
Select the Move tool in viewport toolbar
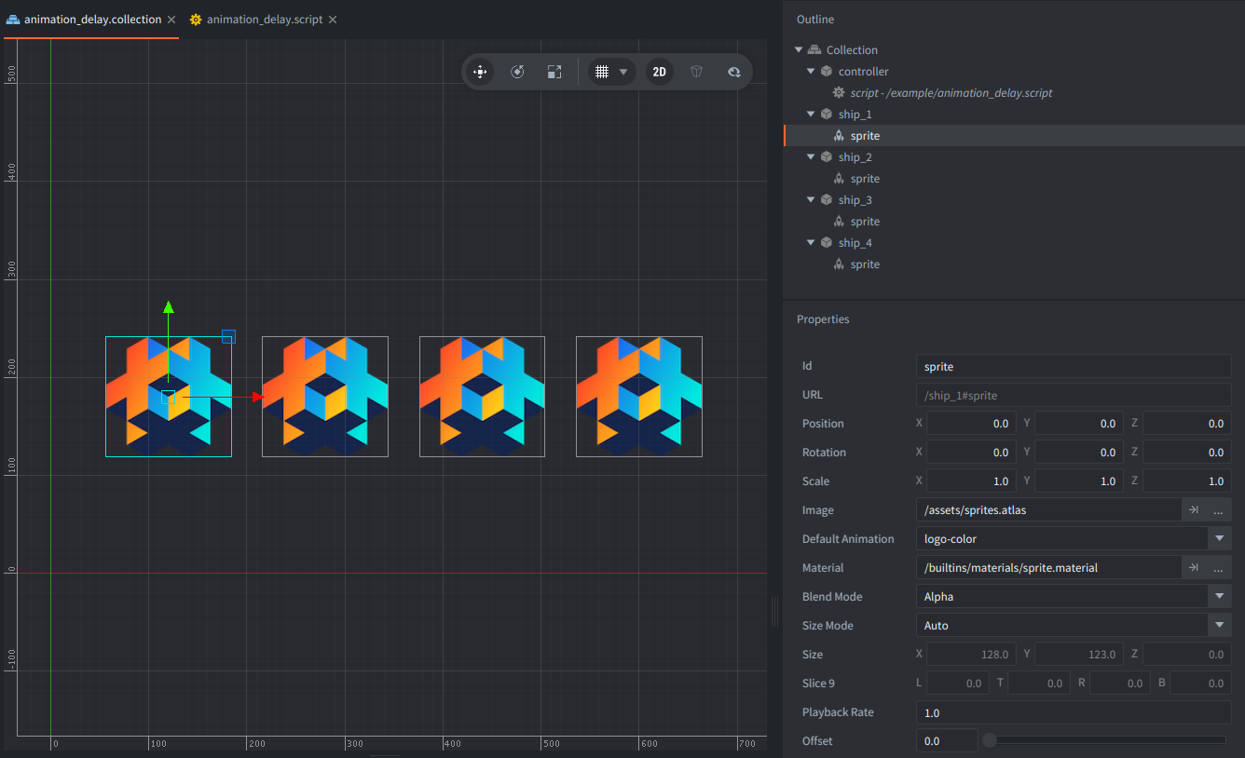[480, 72]
